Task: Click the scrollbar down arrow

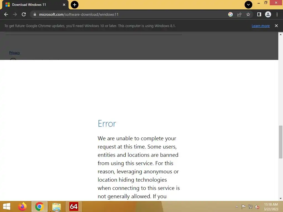Action: 281,198
